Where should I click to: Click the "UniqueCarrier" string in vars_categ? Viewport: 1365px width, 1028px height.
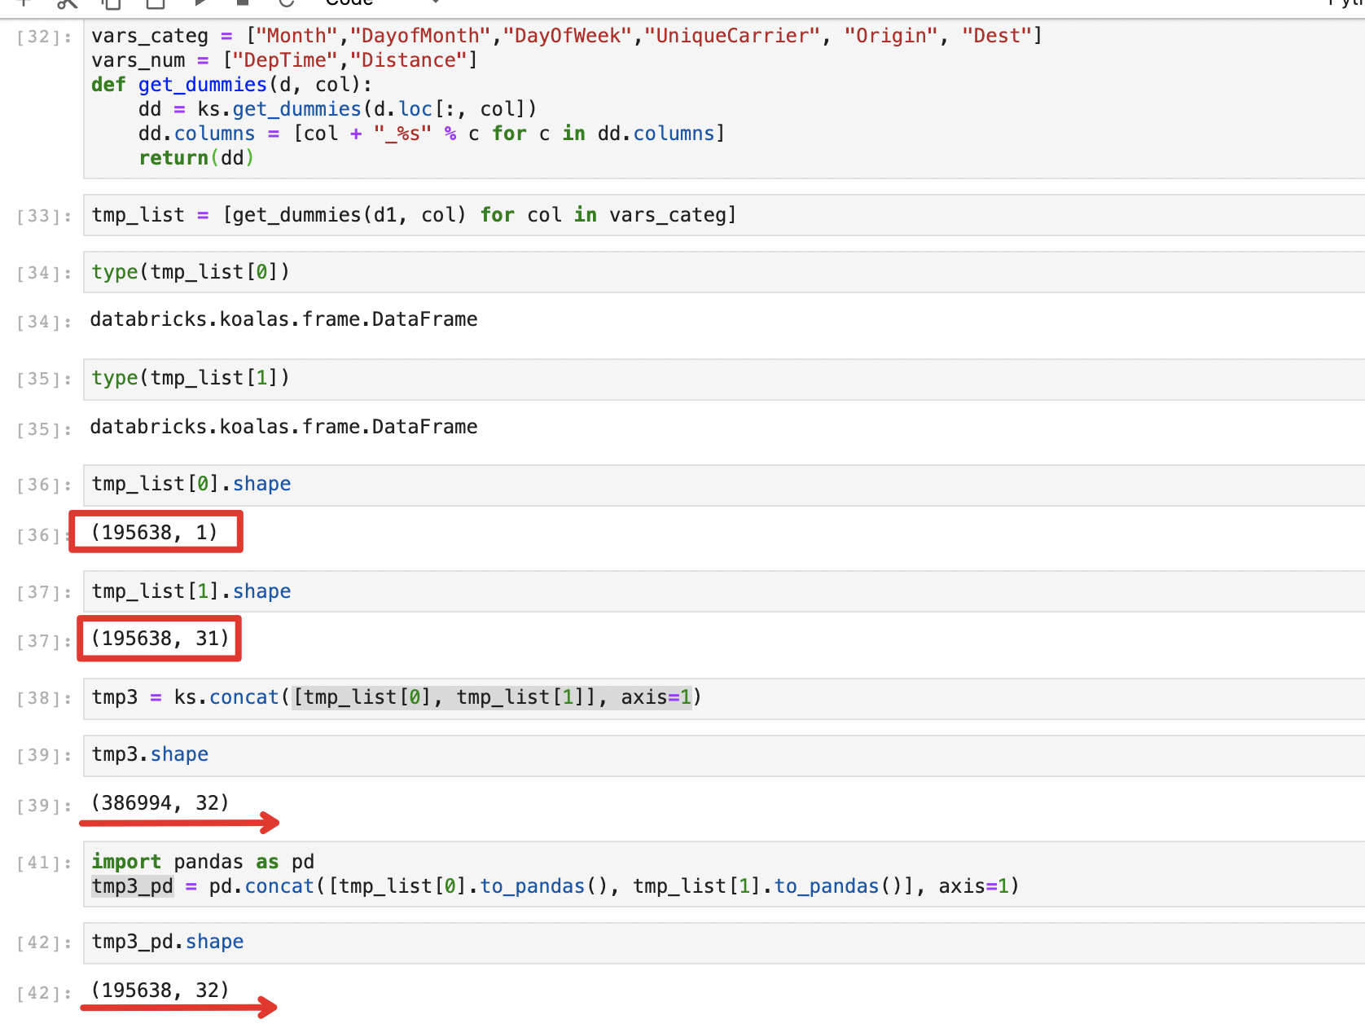point(732,36)
